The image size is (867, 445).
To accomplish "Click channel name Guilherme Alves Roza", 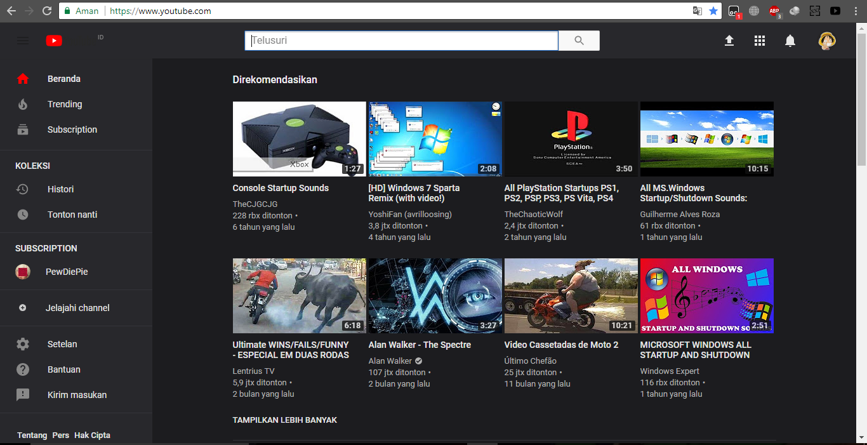I will [680, 214].
